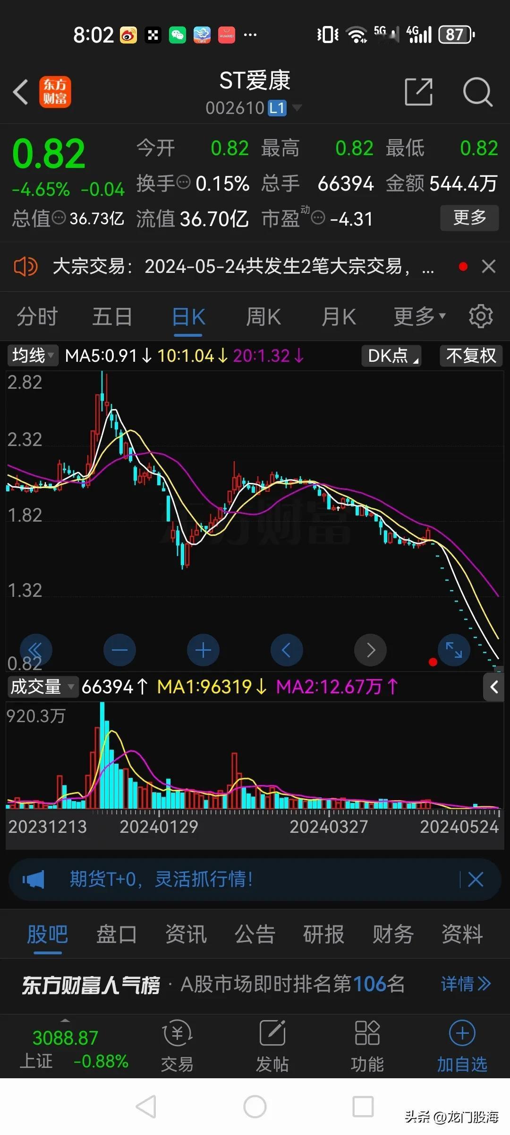Open chart settings gear icon
Image resolution: width=510 pixels, height=1135 pixels.
click(481, 316)
